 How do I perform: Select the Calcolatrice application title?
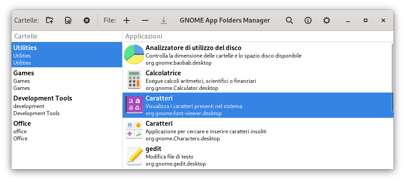point(163,73)
